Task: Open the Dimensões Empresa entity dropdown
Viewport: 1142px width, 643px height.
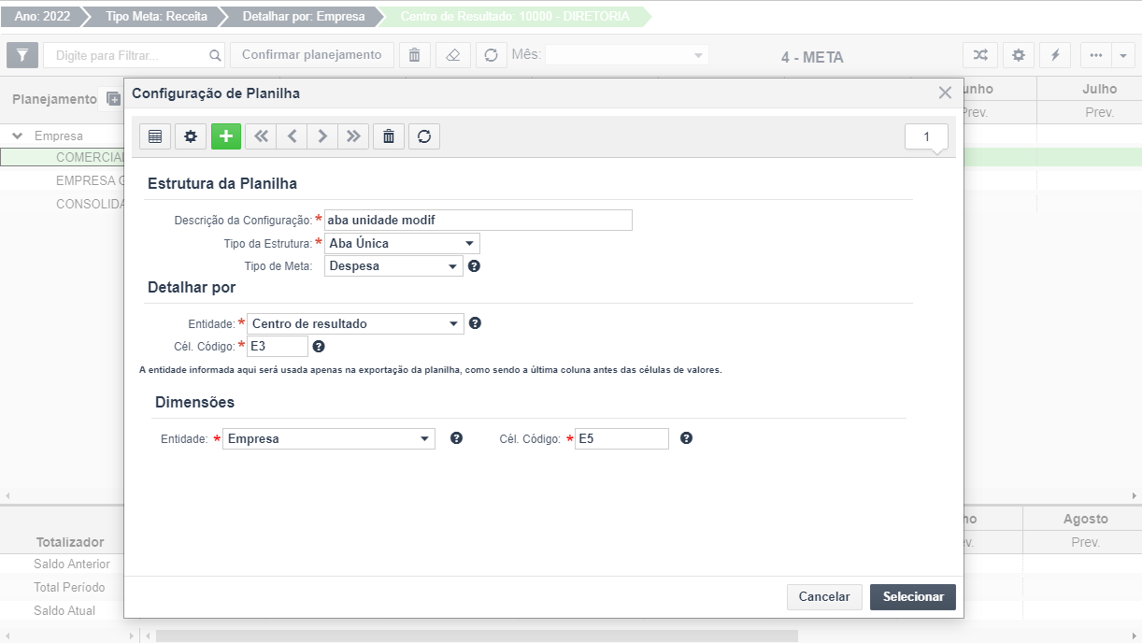Action: click(329, 439)
